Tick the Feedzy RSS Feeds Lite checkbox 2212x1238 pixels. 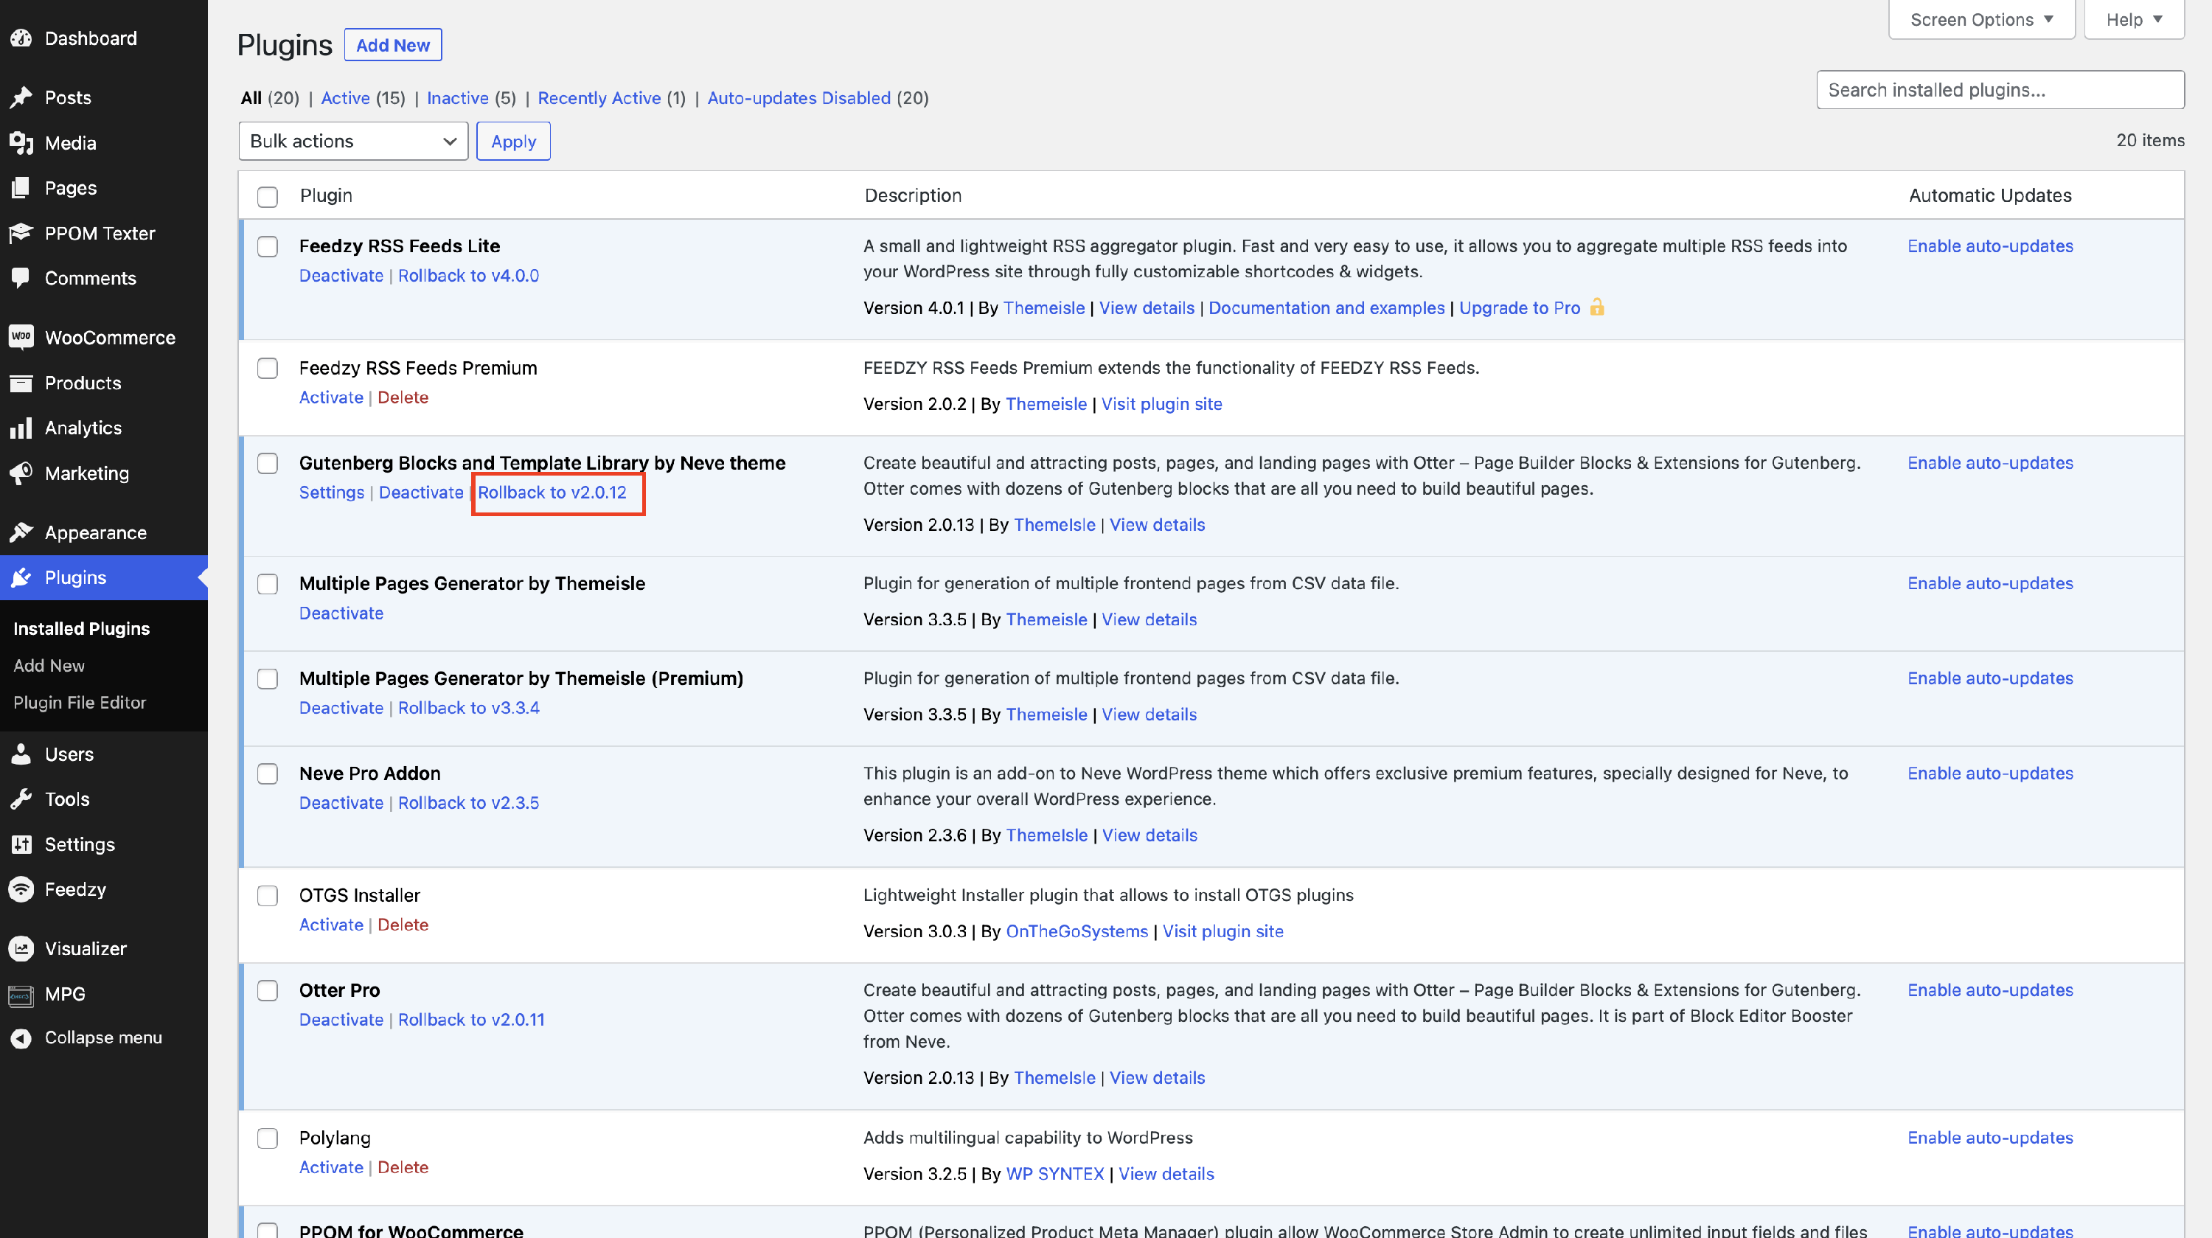pos(268,246)
